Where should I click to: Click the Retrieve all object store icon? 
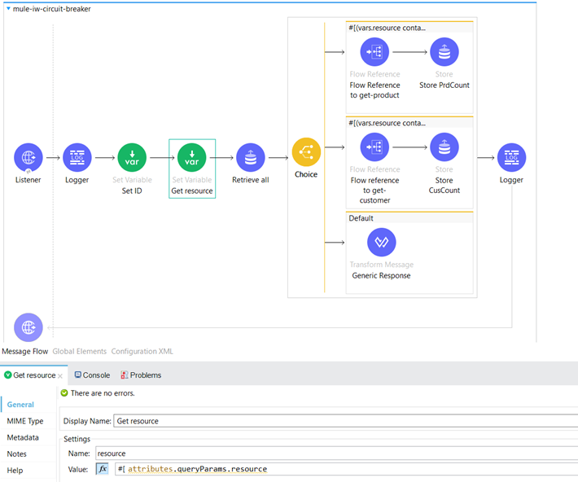click(x=251, y=157)
